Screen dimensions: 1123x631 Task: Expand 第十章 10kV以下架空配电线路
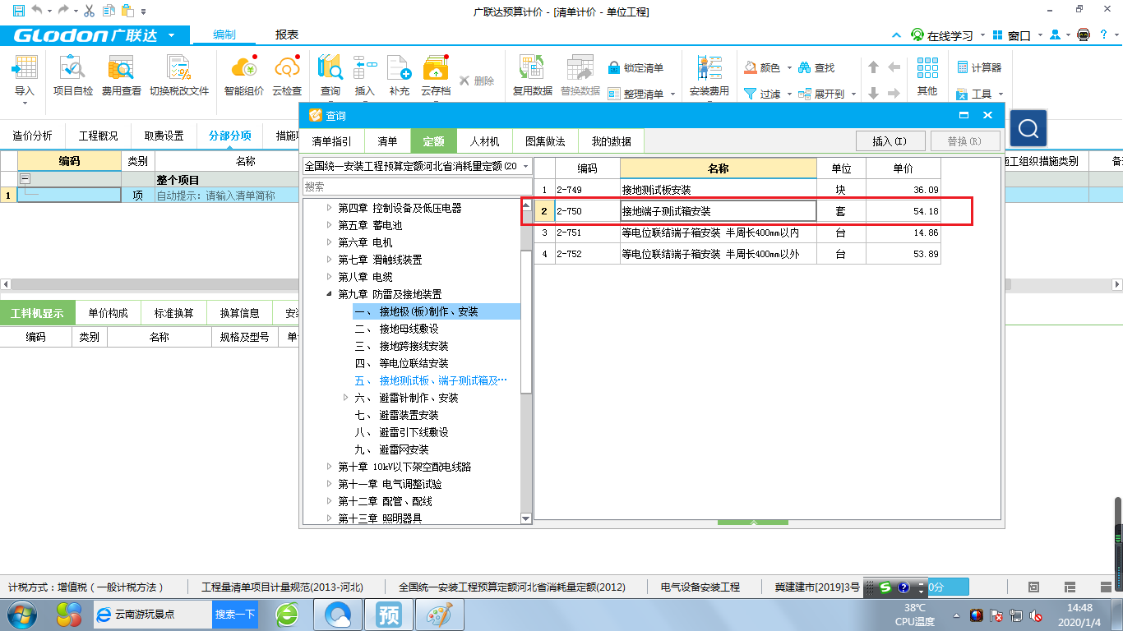[x=330, y=467]
